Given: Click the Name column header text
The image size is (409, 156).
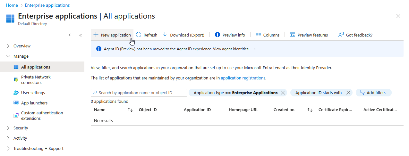Looking at the screenshot, I should click(x=100, y=110).
